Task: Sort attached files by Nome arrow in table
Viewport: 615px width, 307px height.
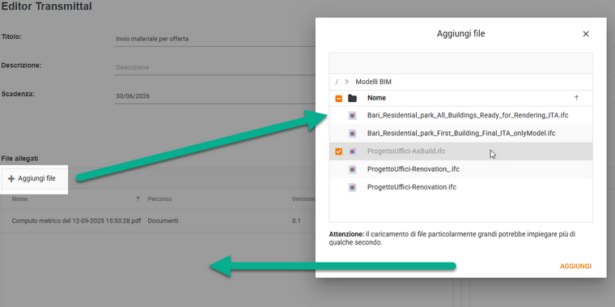Action: [x=138, y=199]
